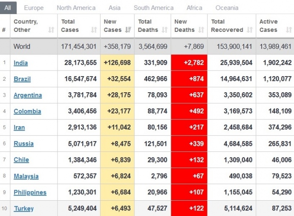This screenshot has width=294, height=216.
Task: Click India's red new deaths cell
Action: tap(189, 63)
